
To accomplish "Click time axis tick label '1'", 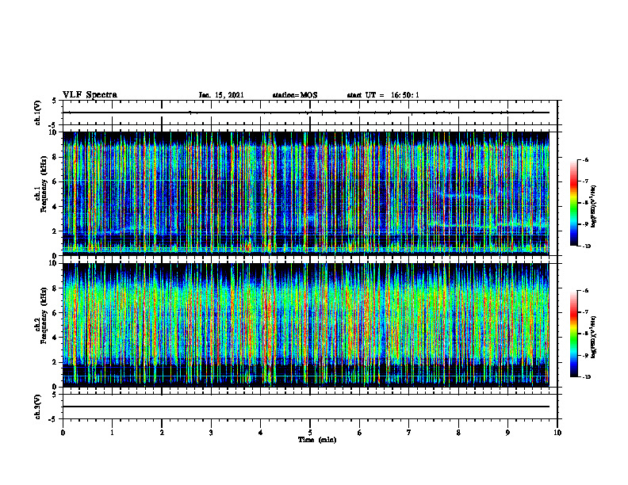I will click(x=112, y=433).
